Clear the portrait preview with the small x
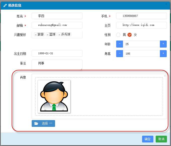Screen dimensions: 171x146 (x=165, y=76)
